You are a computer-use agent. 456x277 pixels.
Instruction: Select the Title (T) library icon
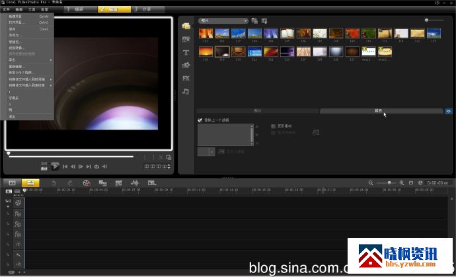tap(186, 52)
